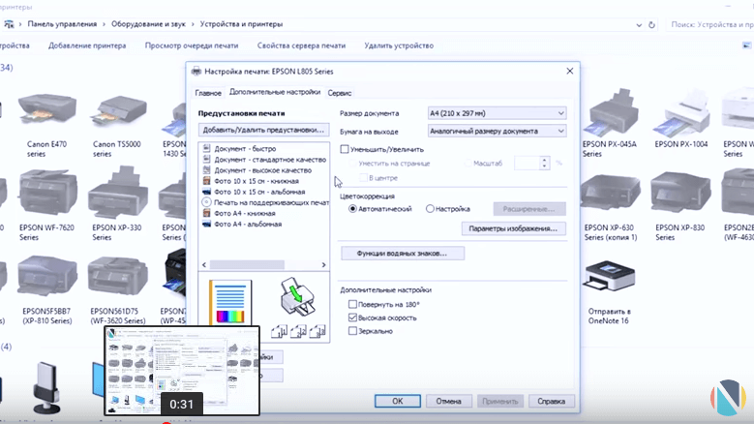Click the Отмена button

click(449, 401)
